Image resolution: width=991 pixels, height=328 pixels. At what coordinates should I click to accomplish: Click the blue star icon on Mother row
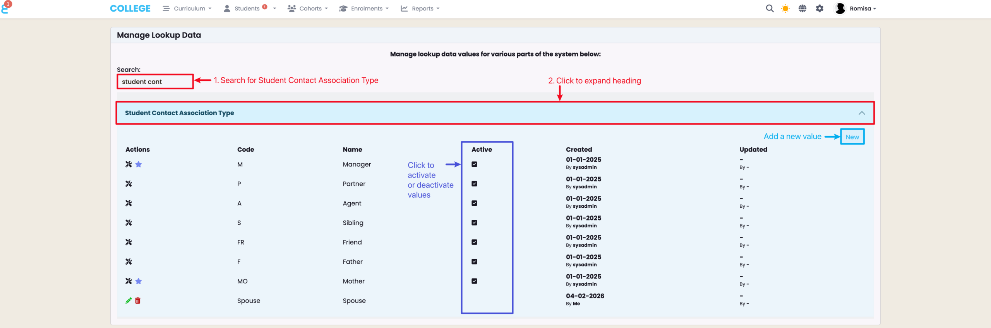coord(139,281)
